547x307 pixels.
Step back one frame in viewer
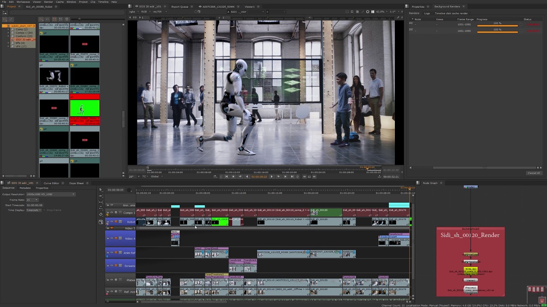coord(240,177)
